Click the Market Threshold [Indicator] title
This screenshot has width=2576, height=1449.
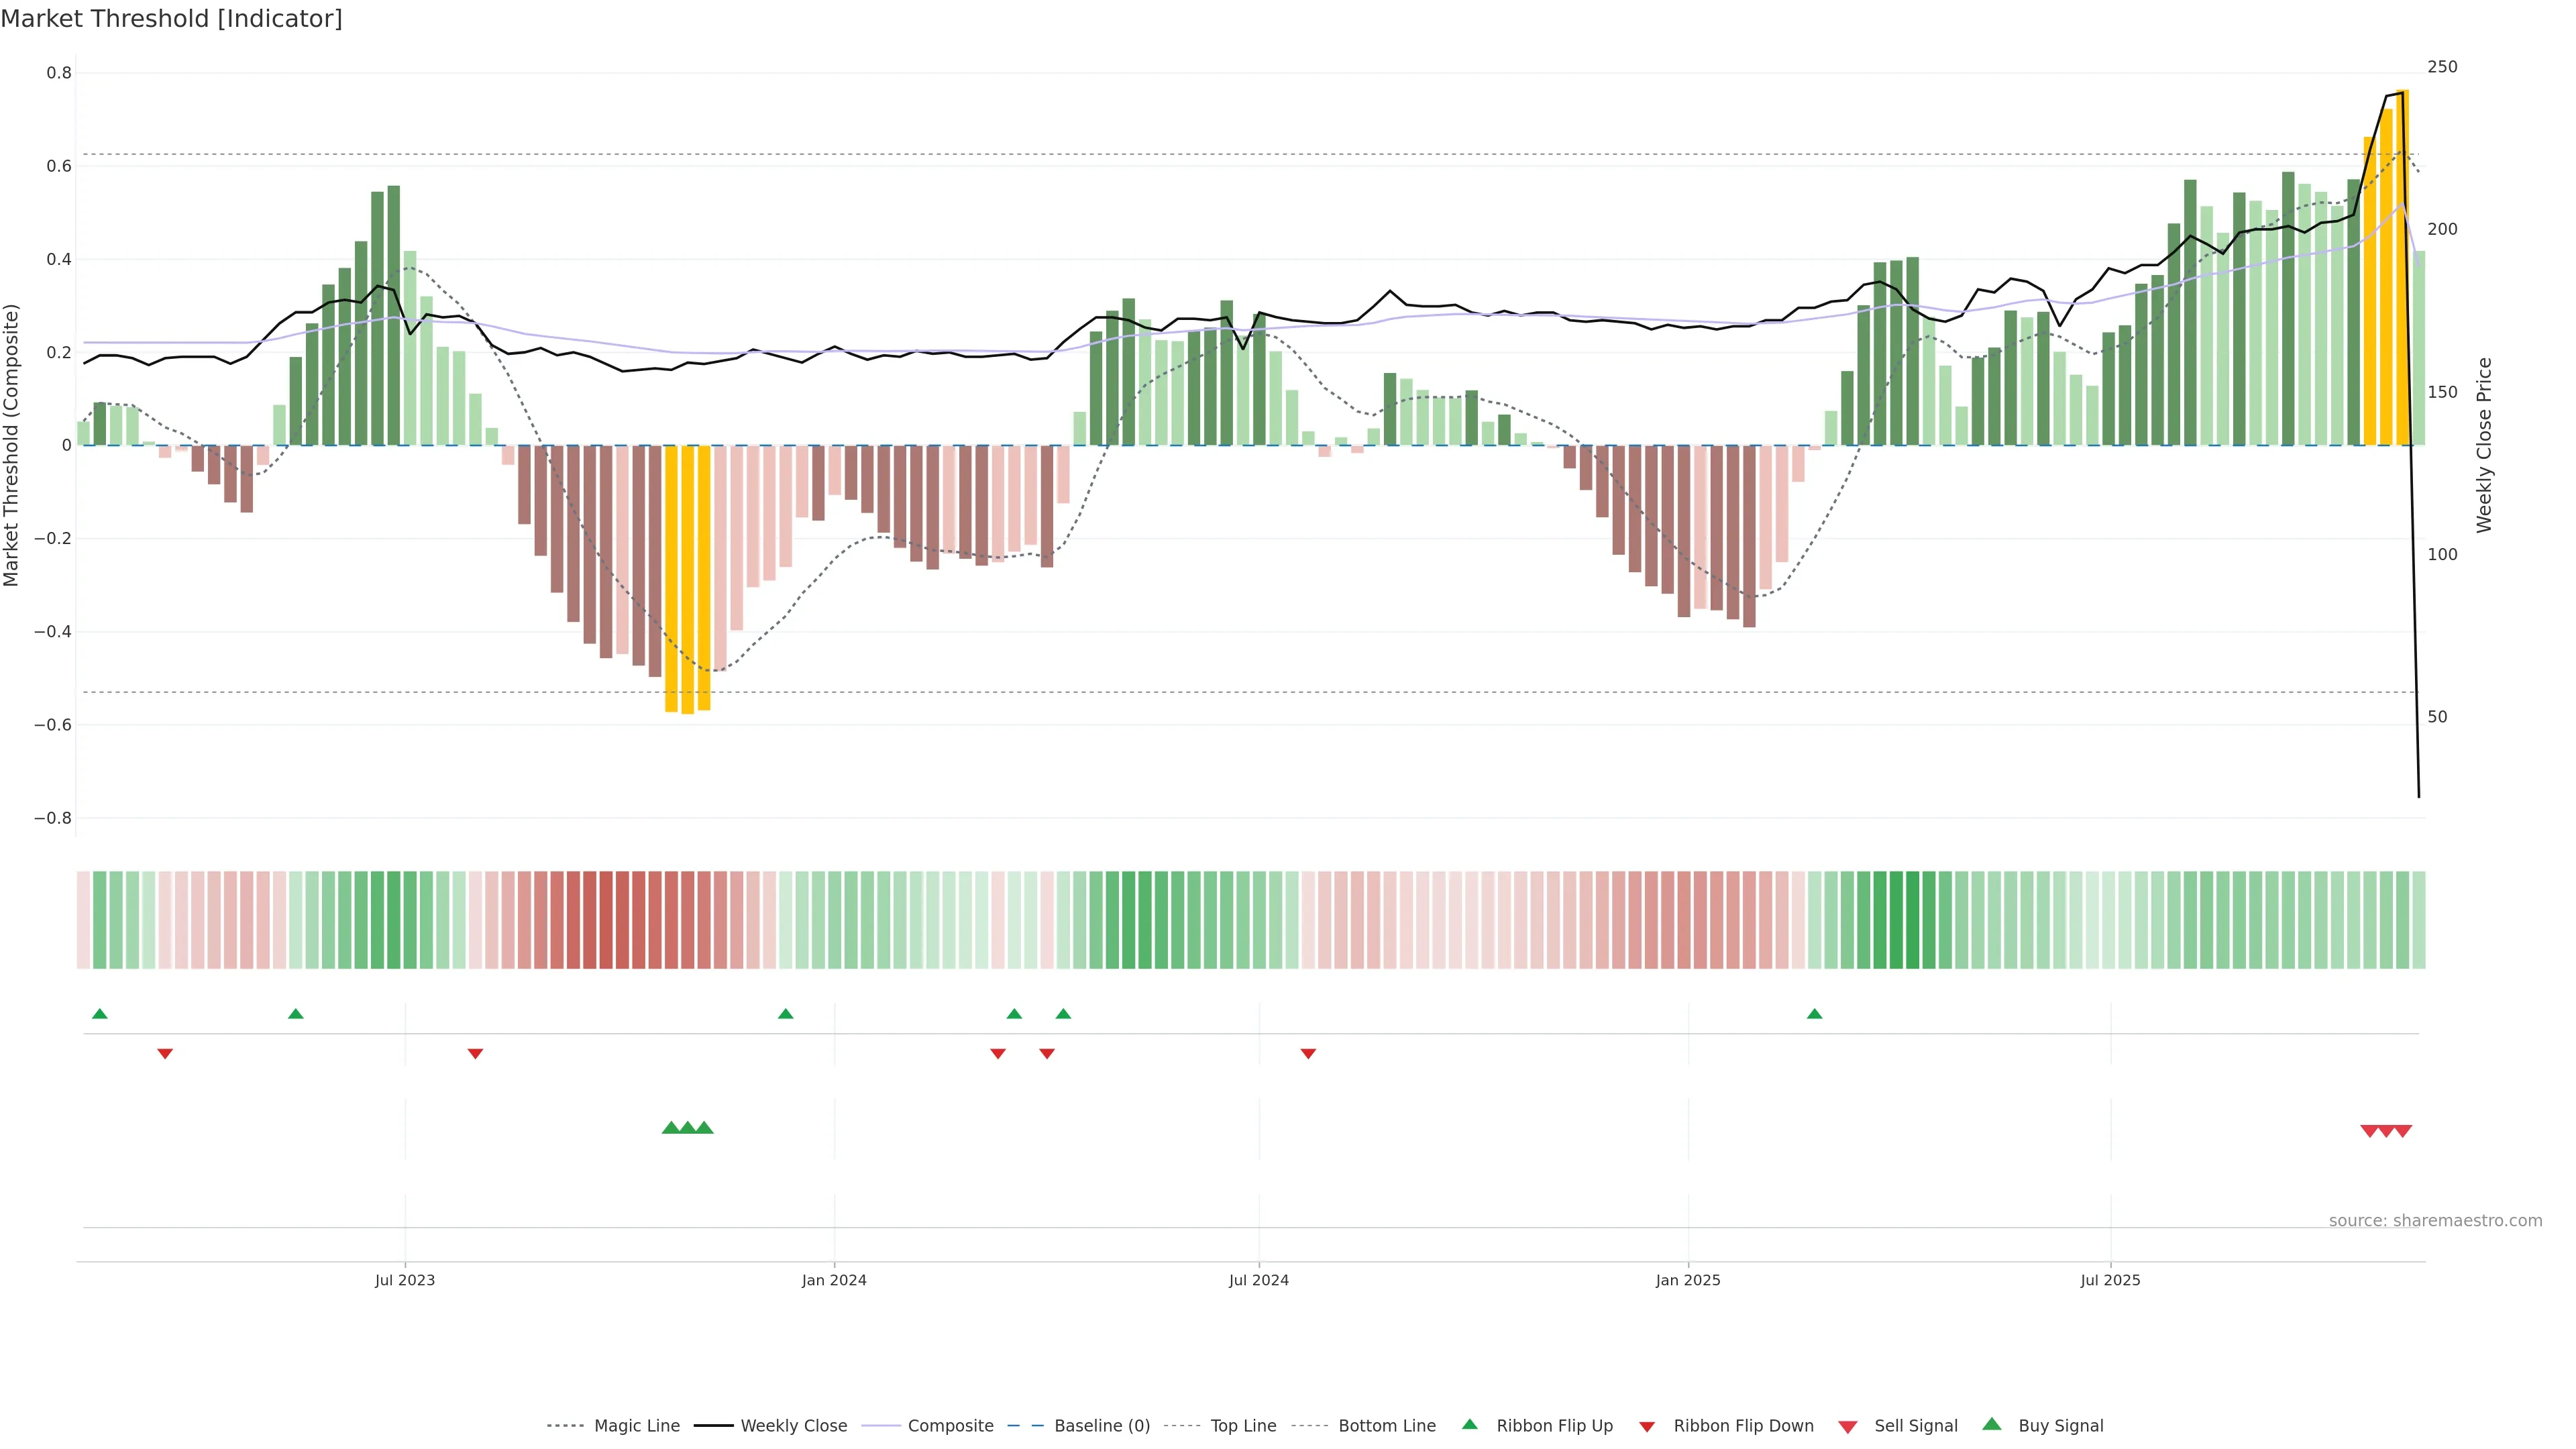[x=171, y=19]
